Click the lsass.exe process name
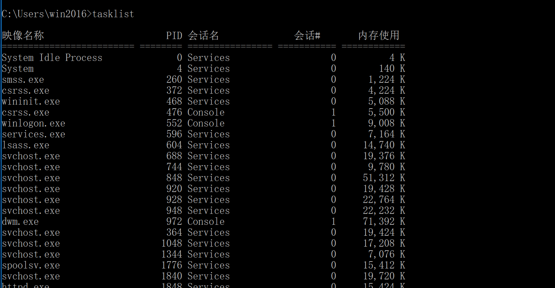 (x=26, y=145)
